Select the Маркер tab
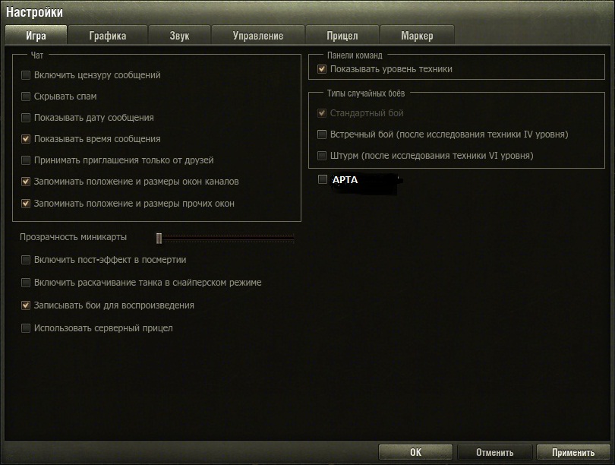Image resolution: width=615 pixels, height=465 pixels. pyautogui.click(x=417, y=36)
